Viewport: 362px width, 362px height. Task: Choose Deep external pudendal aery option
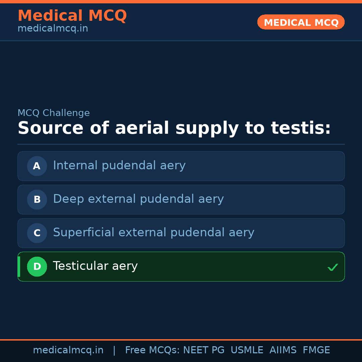pos(138,199)
